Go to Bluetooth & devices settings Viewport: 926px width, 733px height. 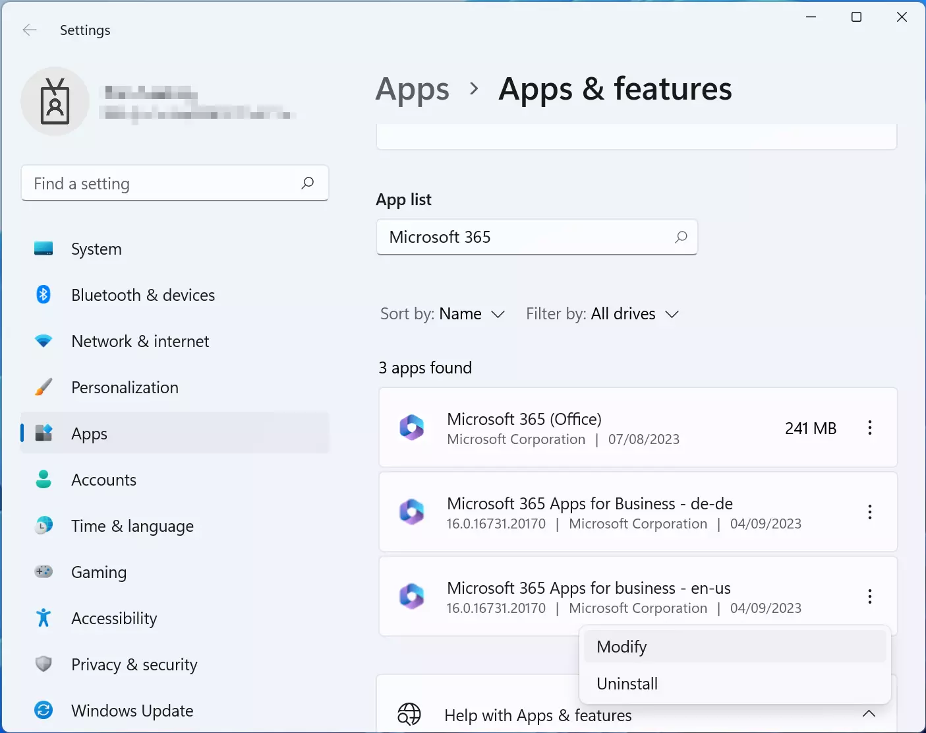(175, 295)
